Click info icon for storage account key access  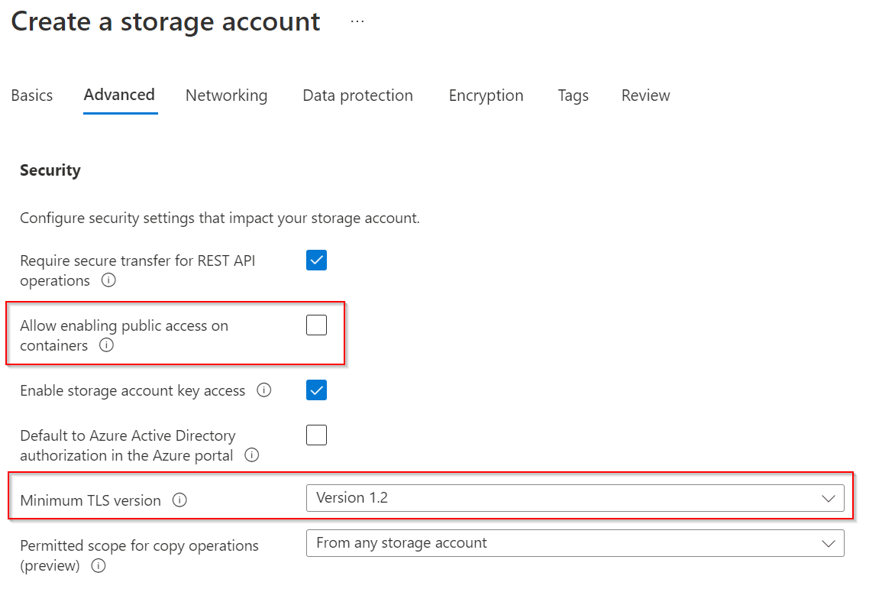coord(263,390)
